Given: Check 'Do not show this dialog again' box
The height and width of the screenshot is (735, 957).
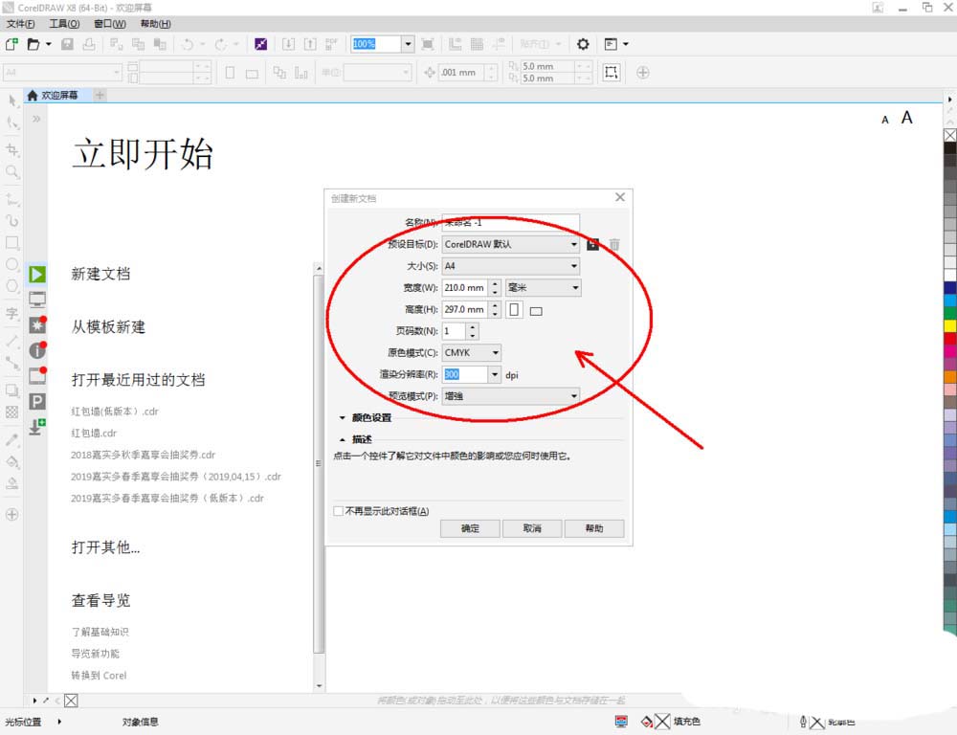Looking at the screenshot, I should click(338, 511).
